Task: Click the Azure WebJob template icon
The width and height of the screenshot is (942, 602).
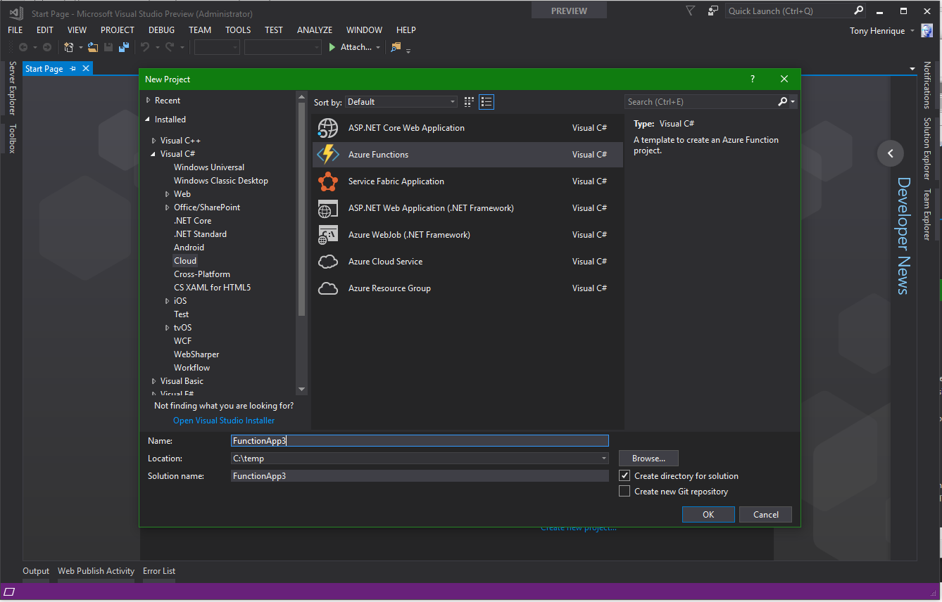Action: pos(328,235)
